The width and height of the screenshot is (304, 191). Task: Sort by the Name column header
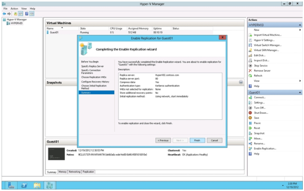[62, 28]
